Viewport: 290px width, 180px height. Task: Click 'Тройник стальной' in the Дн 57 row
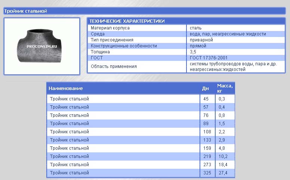(70, 107)
